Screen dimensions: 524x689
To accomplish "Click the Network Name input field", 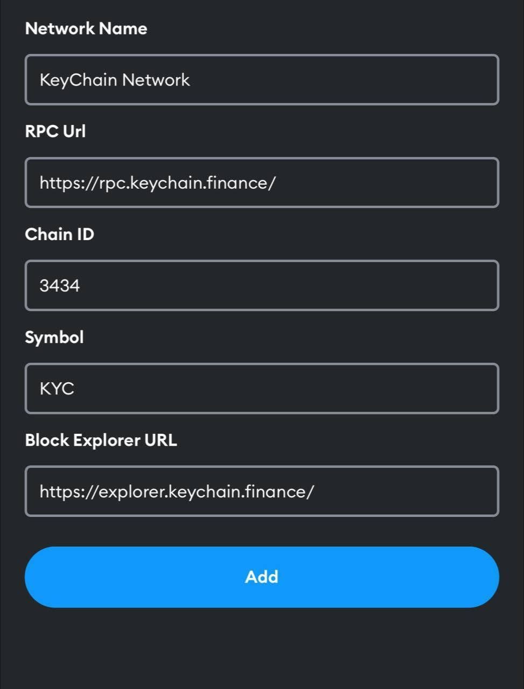I will click(x=262, y=80).
